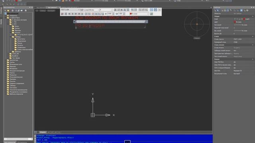The image size is (255, 143).
Task: Select the Несущие конструкции folder
Action: pos(16,71)
